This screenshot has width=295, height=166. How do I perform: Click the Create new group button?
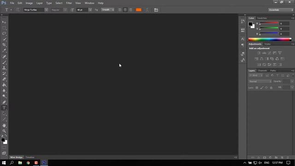coord(276,158)
